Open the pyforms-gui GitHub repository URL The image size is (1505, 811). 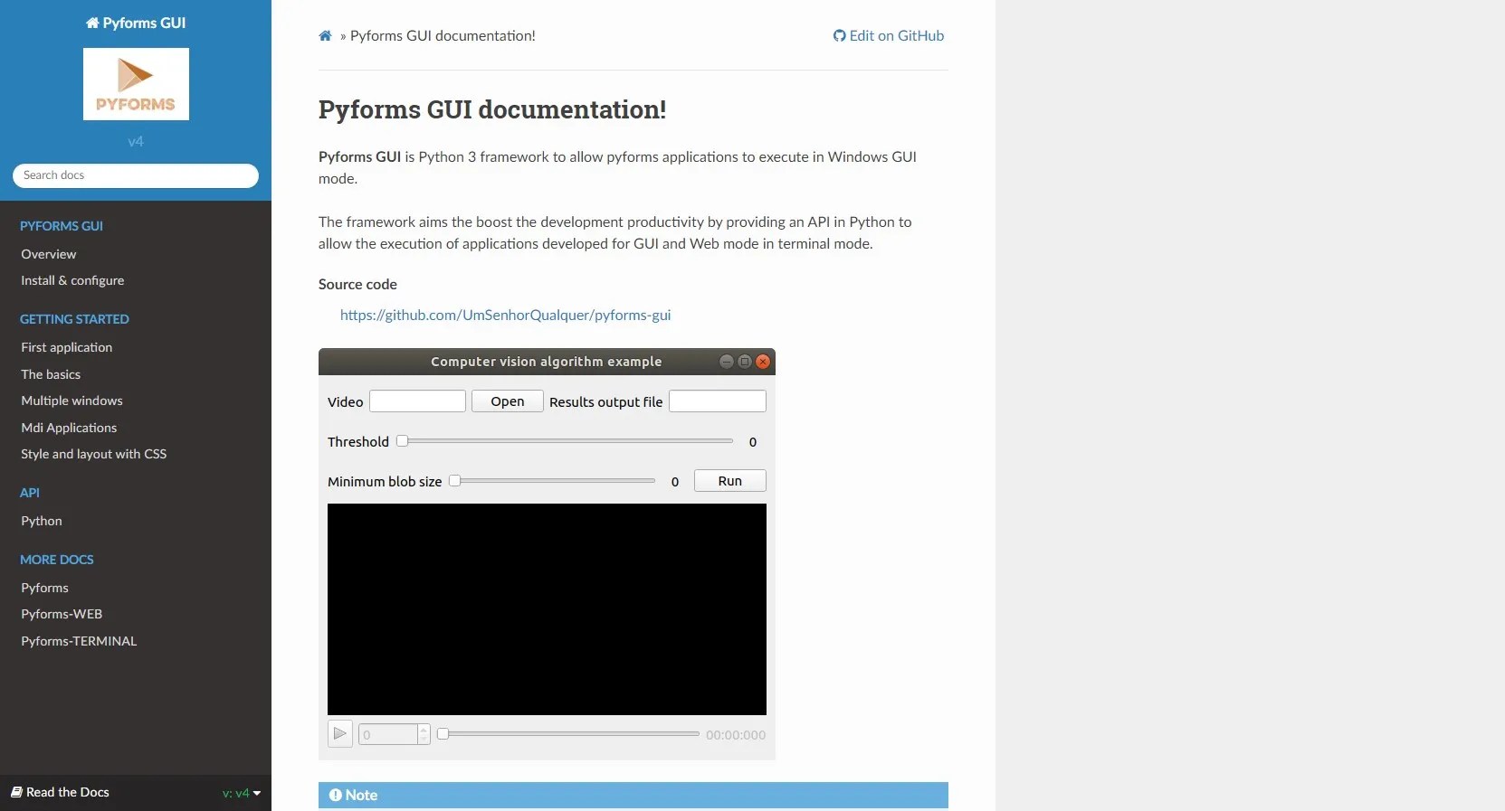tap(505, 315)
